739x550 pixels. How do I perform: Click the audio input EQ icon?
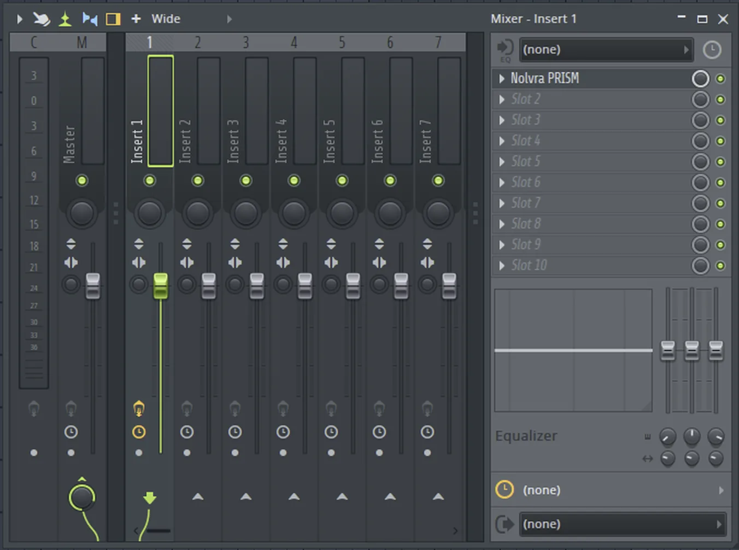point(505,50)
